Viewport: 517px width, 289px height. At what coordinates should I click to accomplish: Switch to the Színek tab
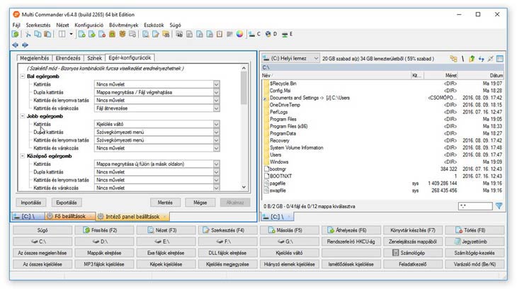(94, 58)
